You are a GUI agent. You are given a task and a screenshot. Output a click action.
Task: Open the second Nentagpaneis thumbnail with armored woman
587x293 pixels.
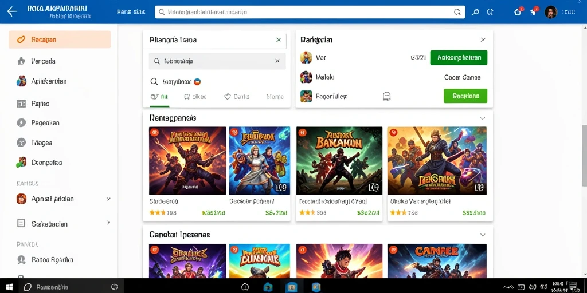[260, 161]
